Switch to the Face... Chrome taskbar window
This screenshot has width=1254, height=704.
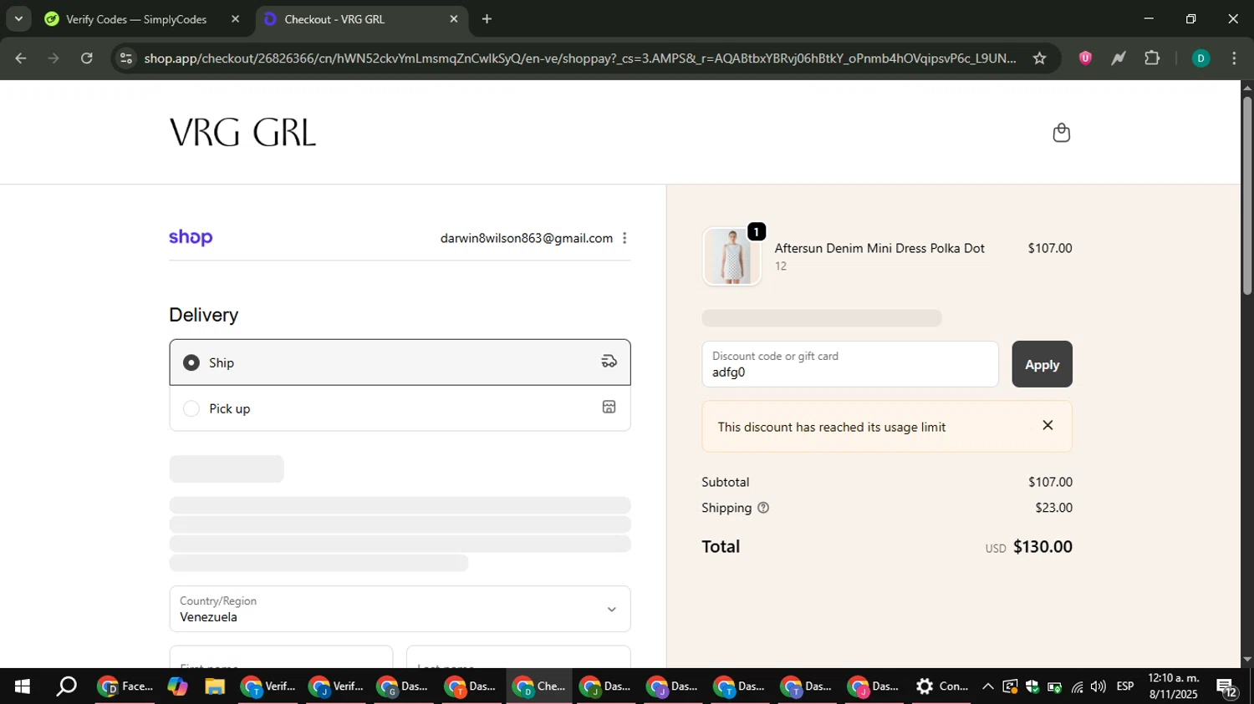click(126, 686)
